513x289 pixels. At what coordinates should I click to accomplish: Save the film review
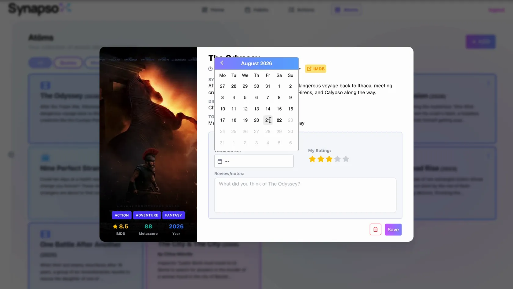point(393,229)
